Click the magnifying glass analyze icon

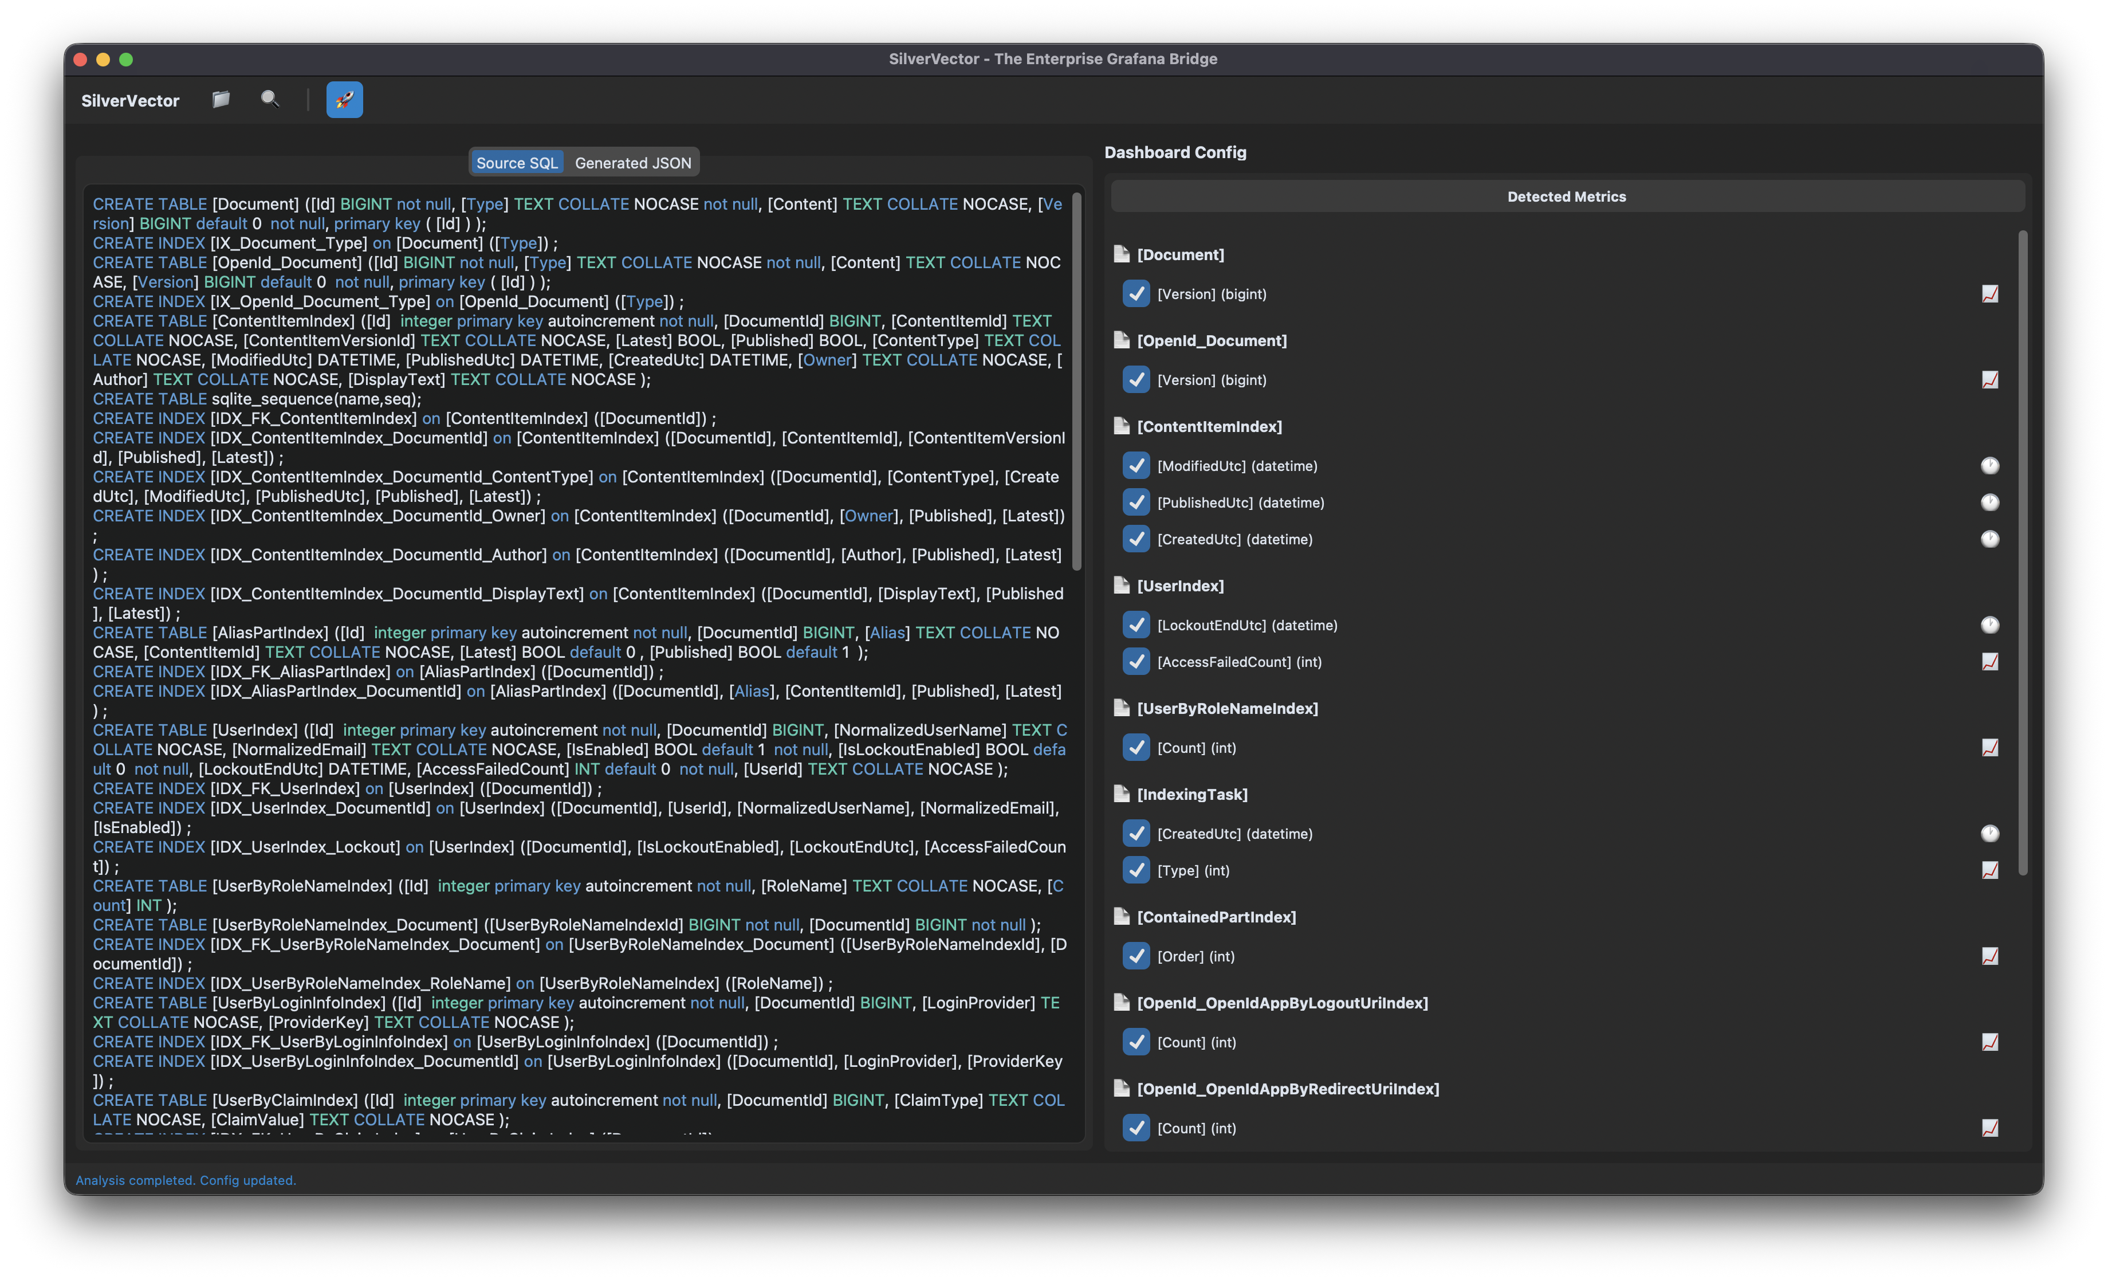pyautogui.click(x=269, y=99)
